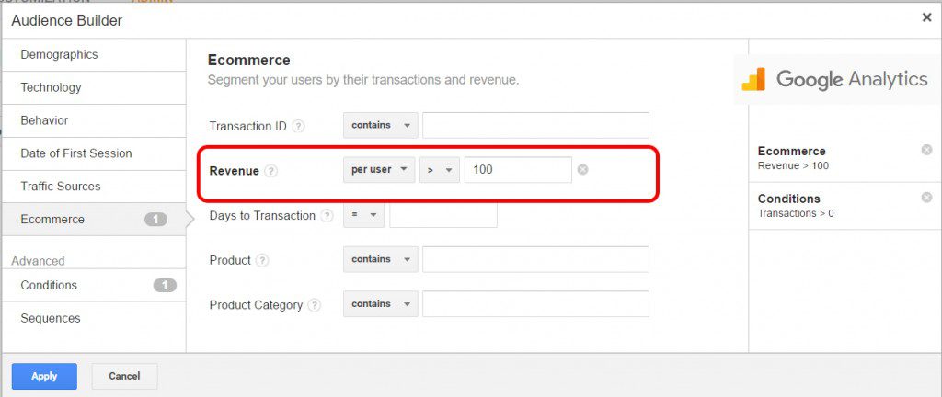Open the Transaction ID contains dropdown
This screenshot has height=397, width=942.
[x=380, y=125]
